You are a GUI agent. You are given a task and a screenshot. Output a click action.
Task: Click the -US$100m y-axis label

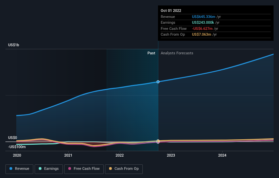[17, 147]
